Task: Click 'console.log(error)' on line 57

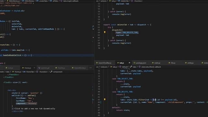Action: [121, 14]
